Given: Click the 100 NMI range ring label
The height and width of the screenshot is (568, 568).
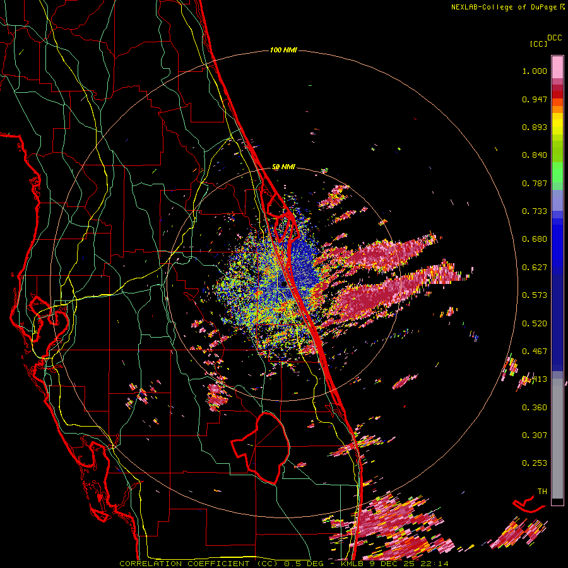Looking at the screenshot, I should pos(283,50).
